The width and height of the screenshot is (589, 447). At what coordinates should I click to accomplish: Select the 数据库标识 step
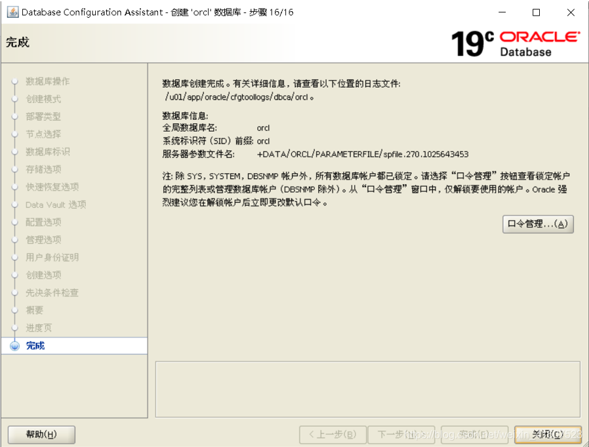click(48, 152)
